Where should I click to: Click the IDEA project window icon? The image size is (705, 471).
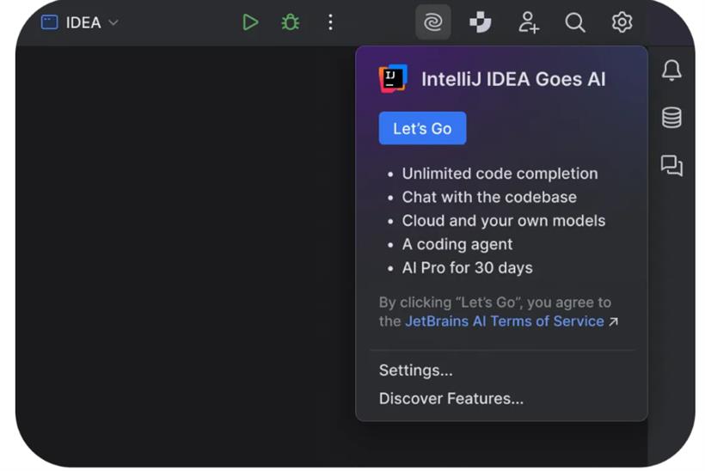(50, 22)
